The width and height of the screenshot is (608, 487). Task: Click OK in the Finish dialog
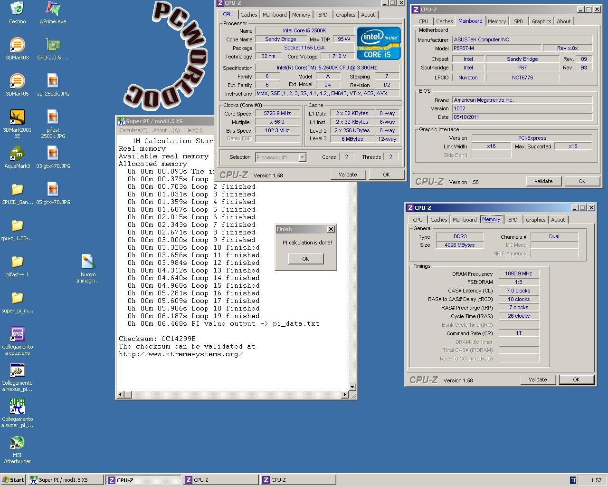(x=305, y=259)
